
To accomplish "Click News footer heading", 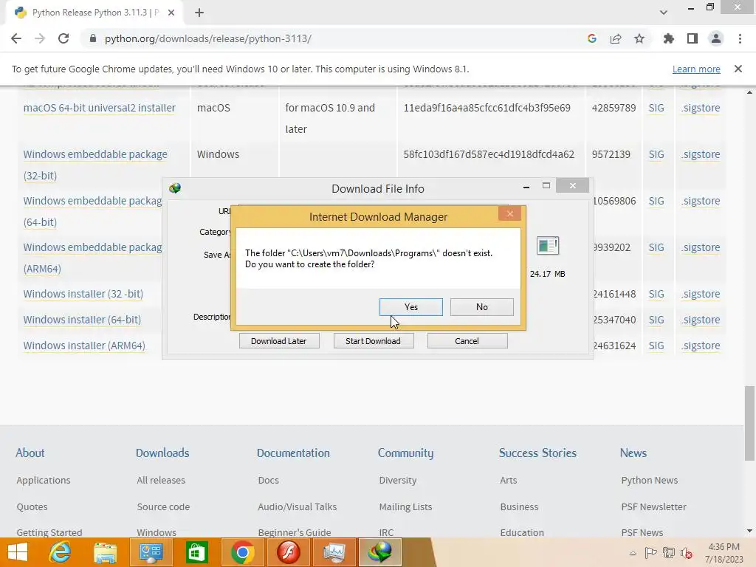I will click(633, 453).
